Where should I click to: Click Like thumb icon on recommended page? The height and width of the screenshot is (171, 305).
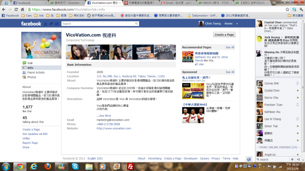pyautogui.click(x=196, y=65)
